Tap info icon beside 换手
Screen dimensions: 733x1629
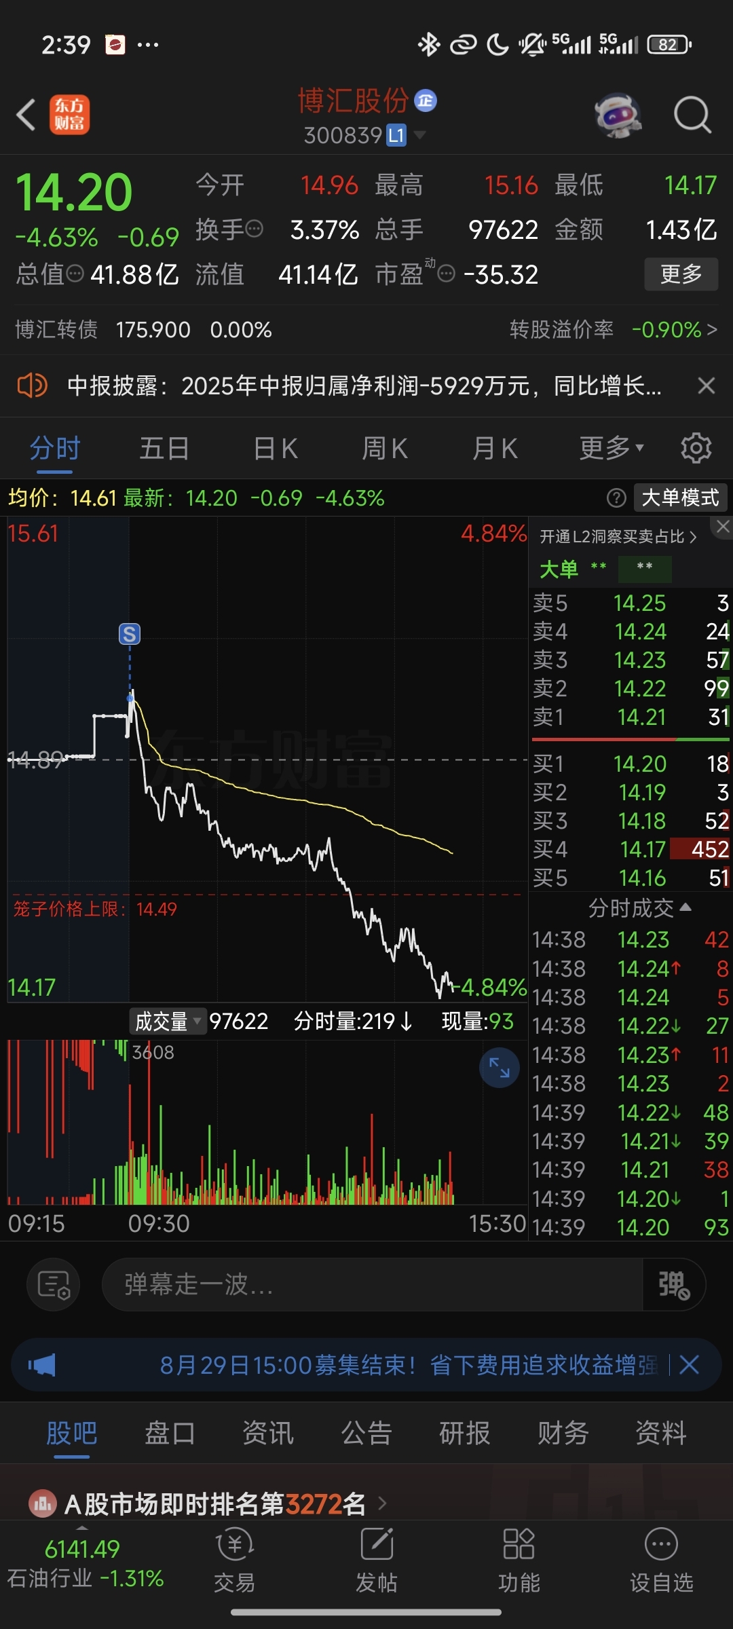click(255, 229)
